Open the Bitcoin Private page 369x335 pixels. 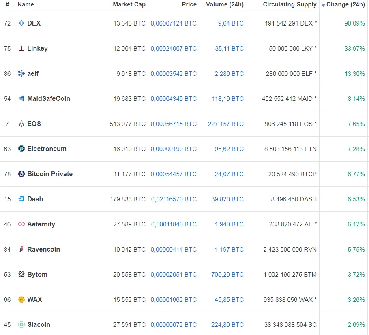click(50, 174)
